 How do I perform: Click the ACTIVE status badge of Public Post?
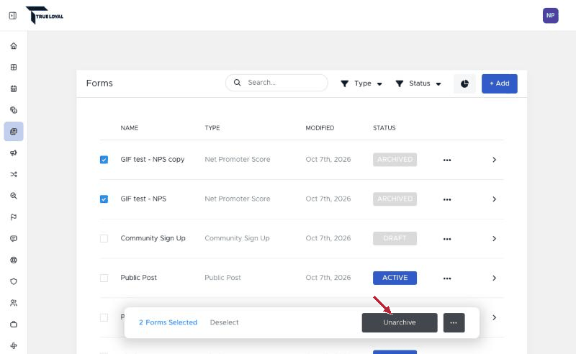(x=395, y=278)
